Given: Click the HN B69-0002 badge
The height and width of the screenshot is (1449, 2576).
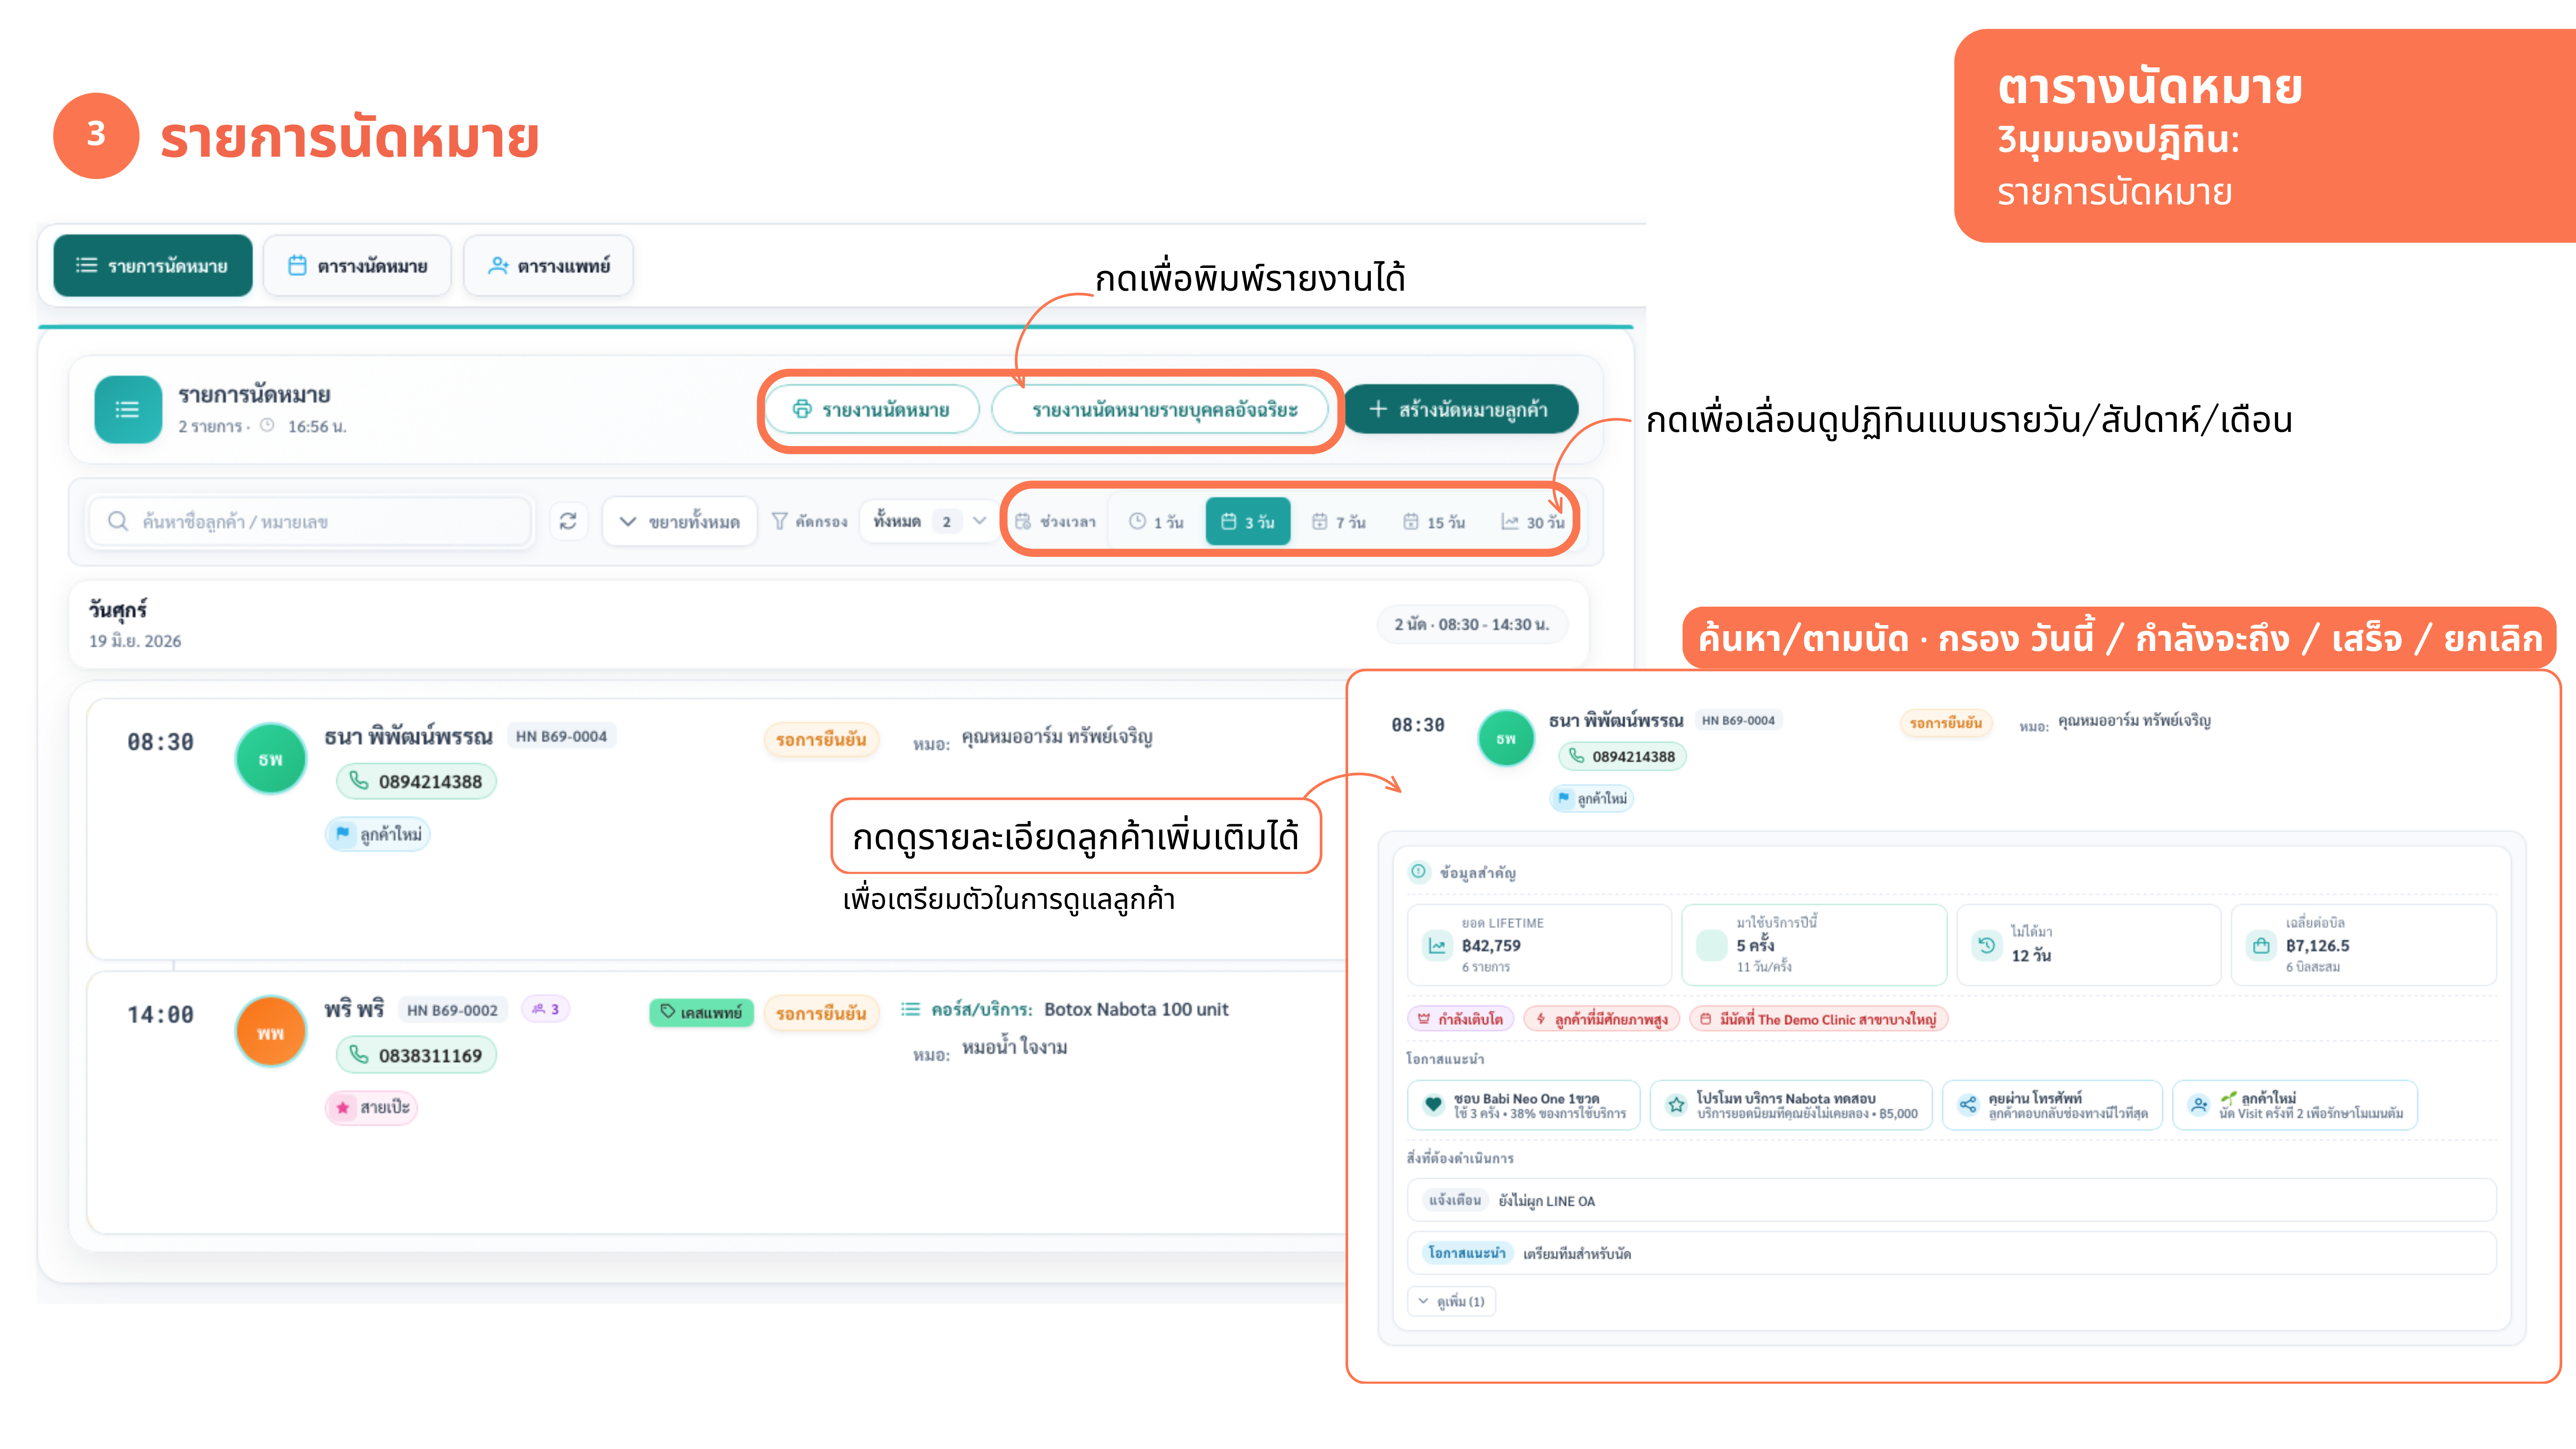Looking at the screenshot, I should [452, 1010].
